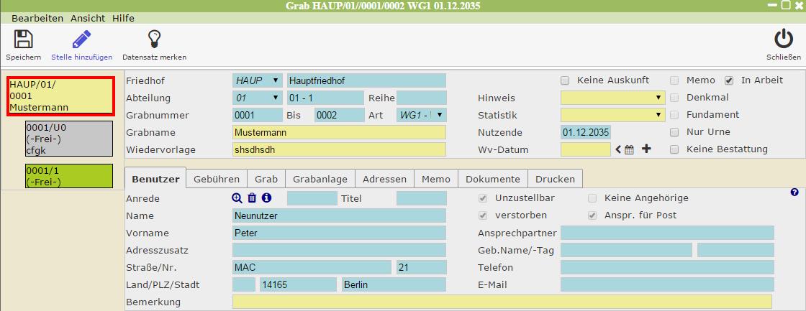This screenshot has height=311, width=806.
Task: Open the Friedhof HAUP dropdown
Action: tap(257, 80)
